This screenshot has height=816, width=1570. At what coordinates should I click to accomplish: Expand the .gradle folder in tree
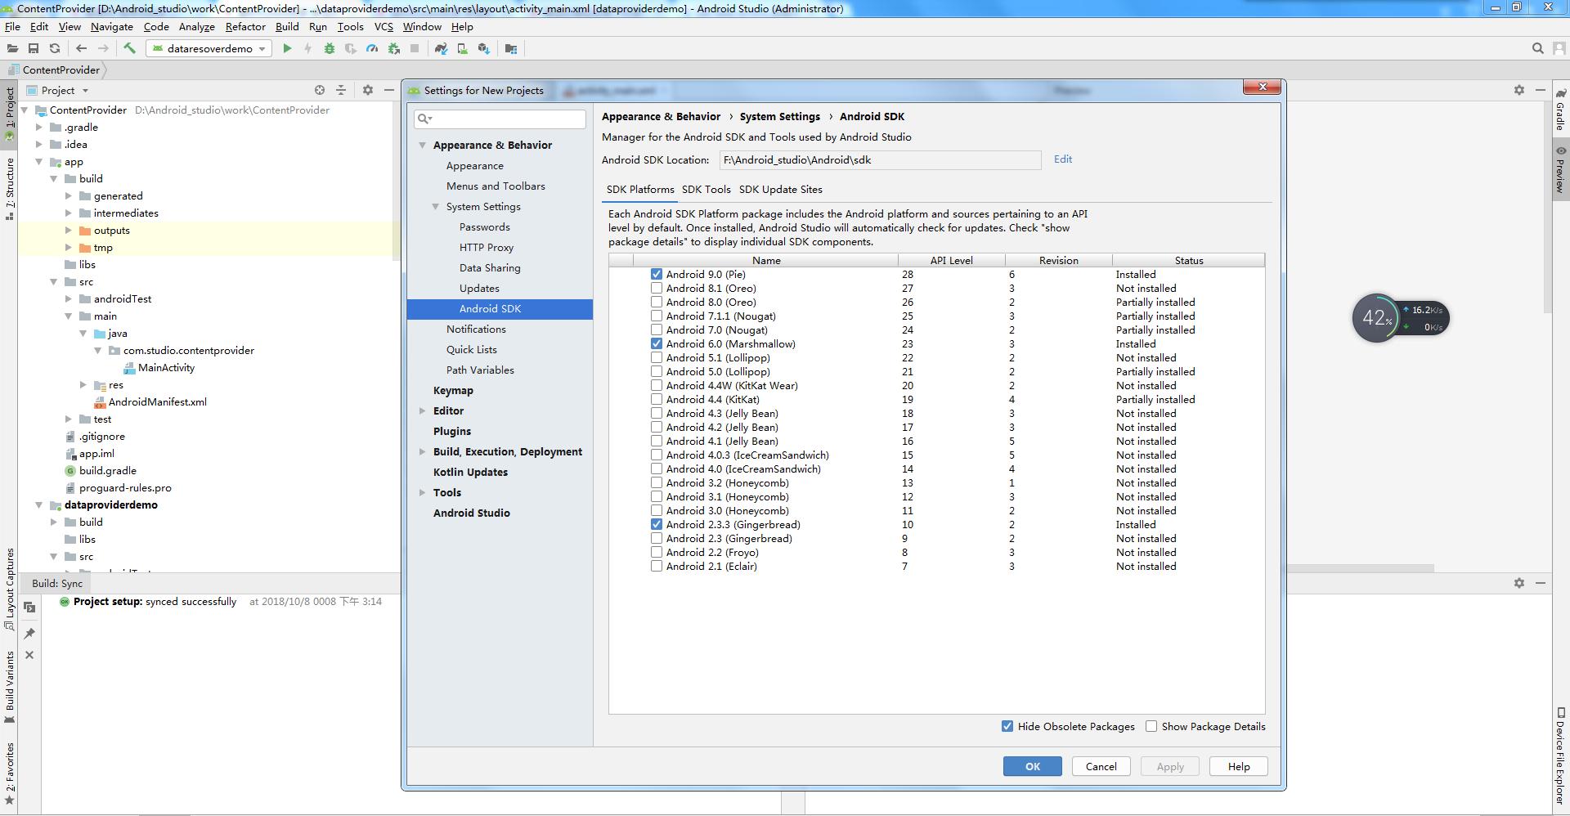(x=38, y=127)
